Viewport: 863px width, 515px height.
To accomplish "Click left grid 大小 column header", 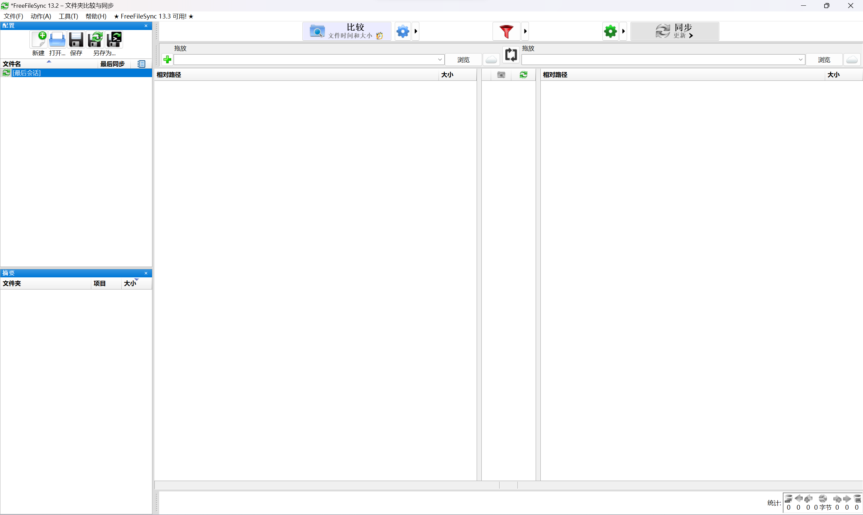I will (x=457, y=75).
